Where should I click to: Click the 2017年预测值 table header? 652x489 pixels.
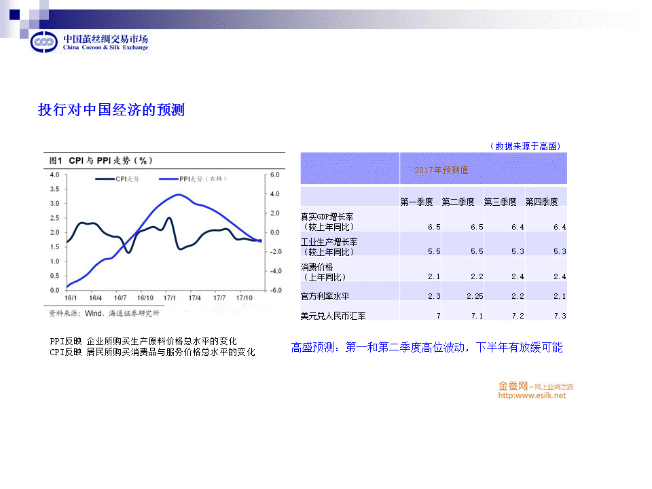pyautogui.click(x=441, y=170)
